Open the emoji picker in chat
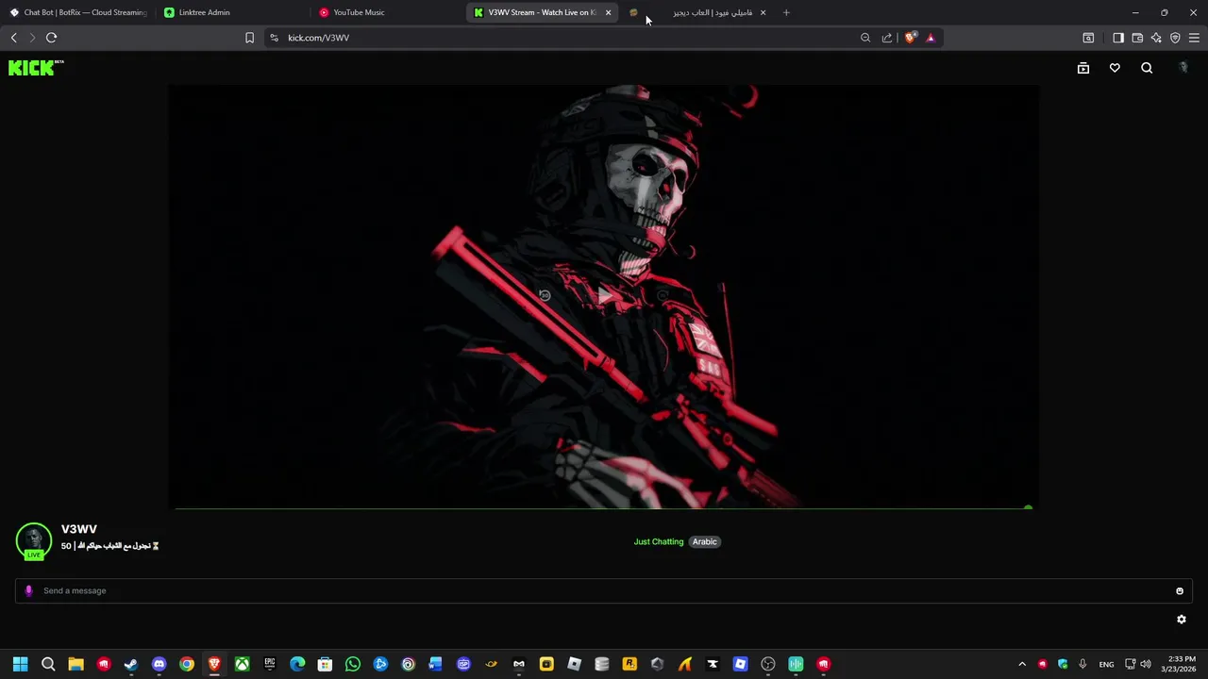 (1180, 591)
